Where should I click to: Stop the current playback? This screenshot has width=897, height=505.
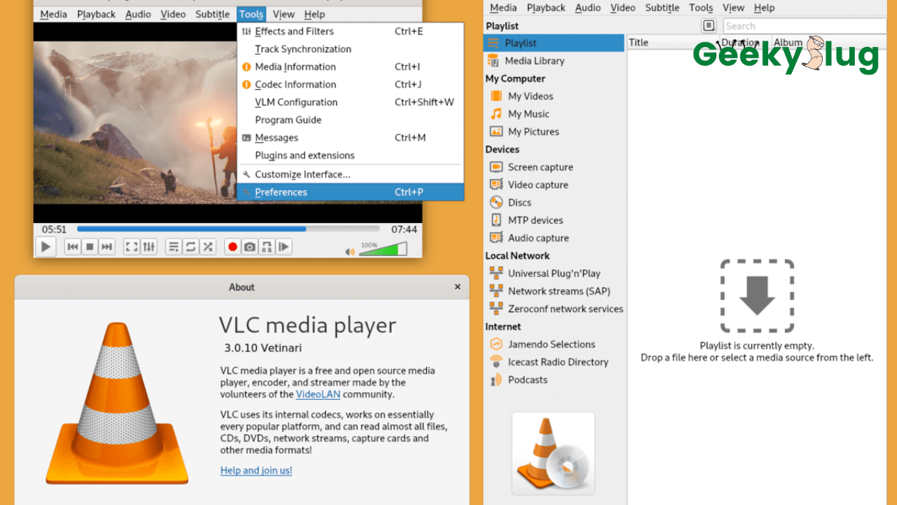tap(90, 246)
